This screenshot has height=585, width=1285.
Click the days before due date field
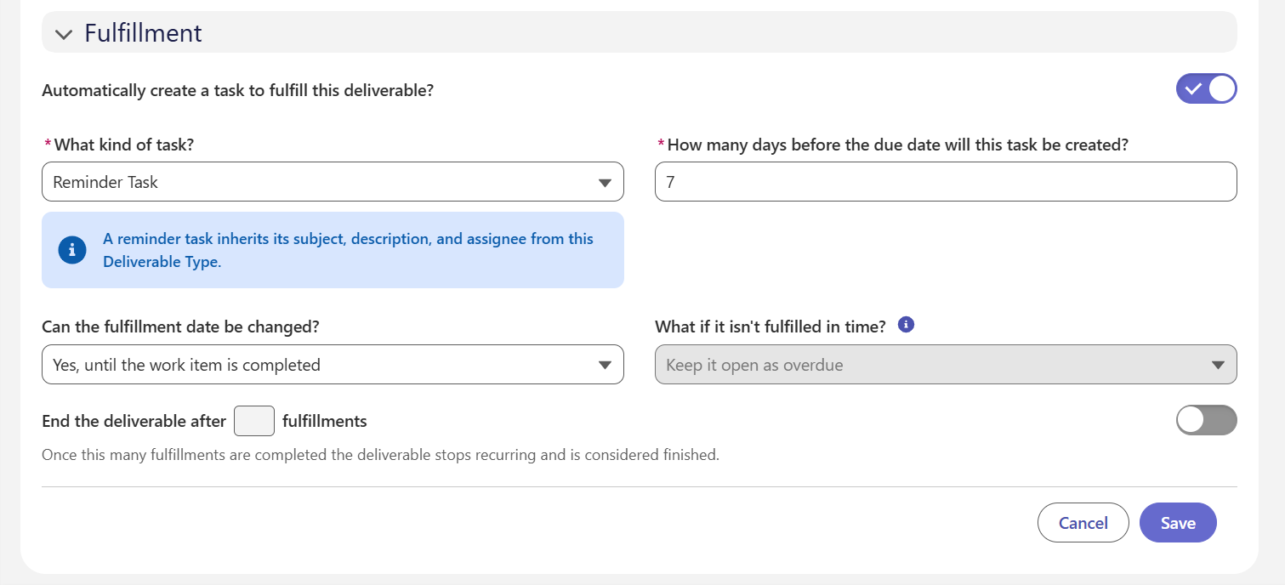pyautogui.click(x=946, y=182)
